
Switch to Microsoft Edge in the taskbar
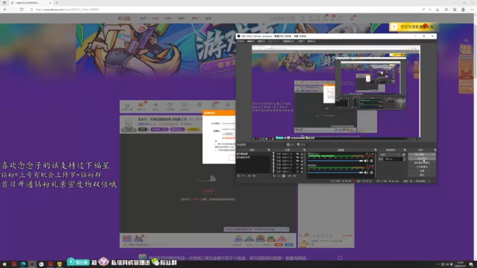[23, 264]
